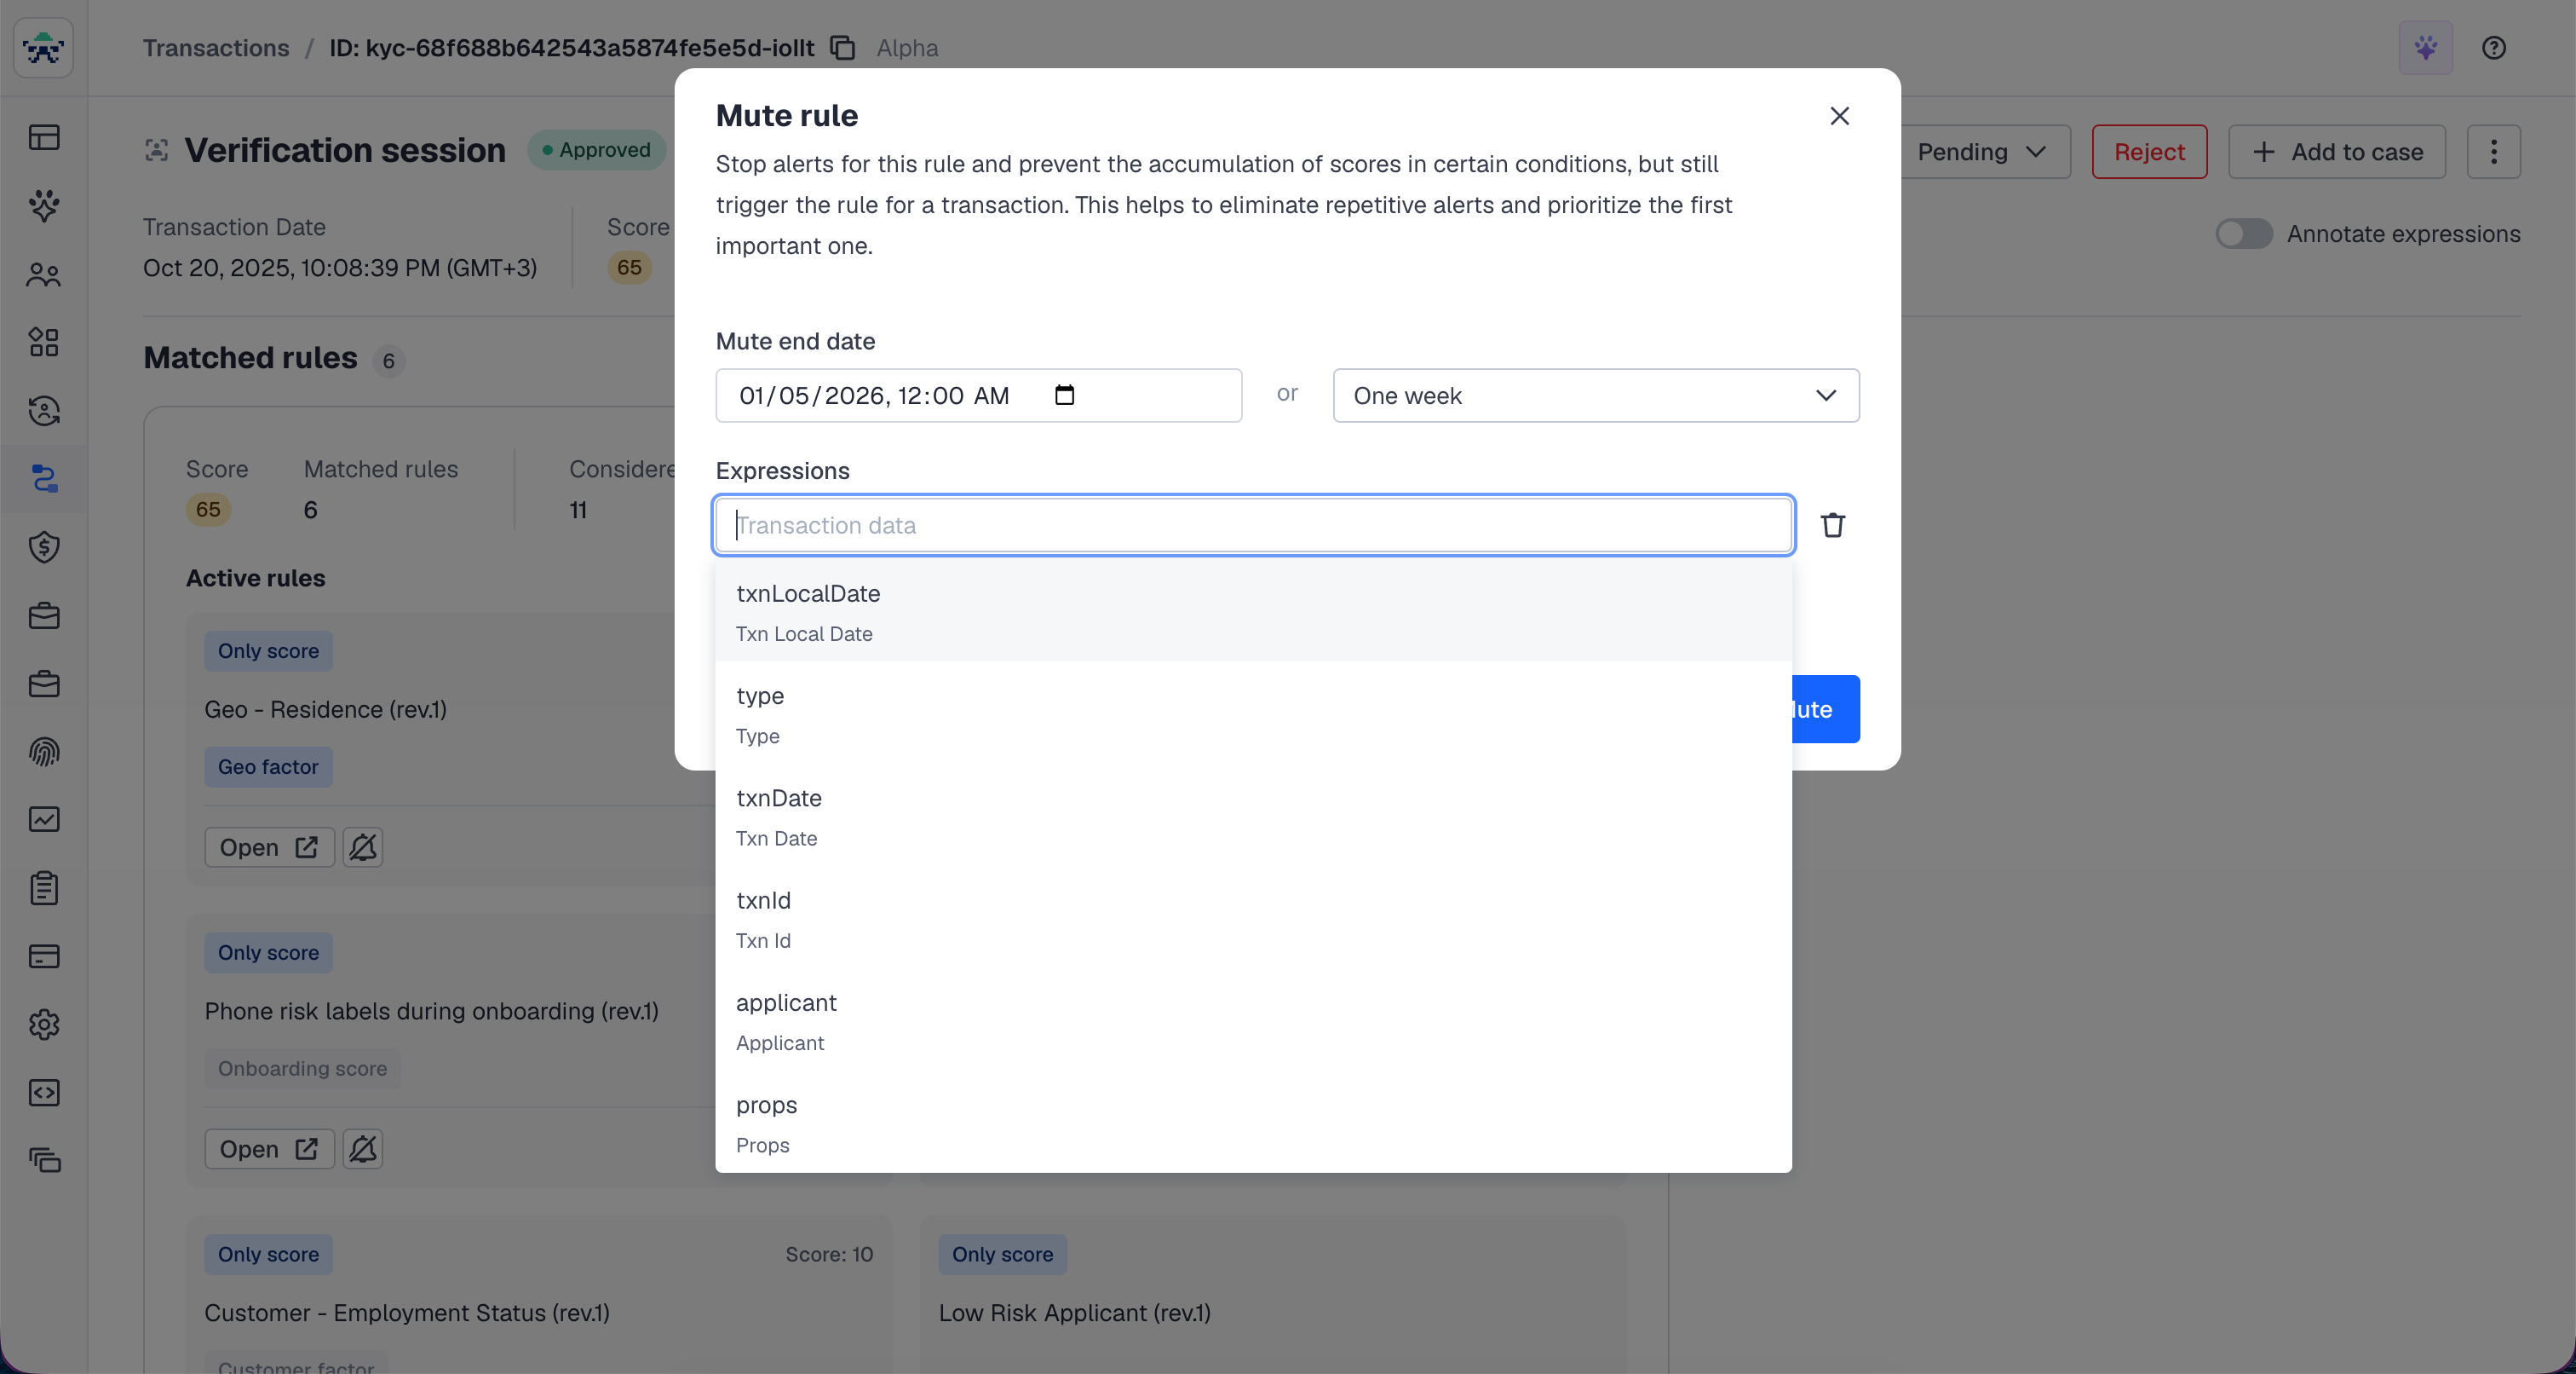Toggle Annotate expressions switch
Screen dimensions: 2576x1374
(x=2243, y=234)
